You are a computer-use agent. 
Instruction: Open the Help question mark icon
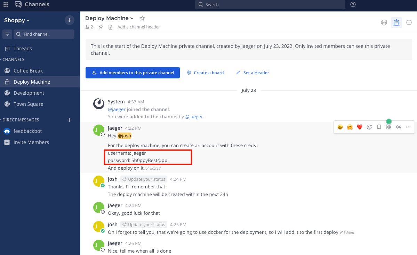coord(353,5)
